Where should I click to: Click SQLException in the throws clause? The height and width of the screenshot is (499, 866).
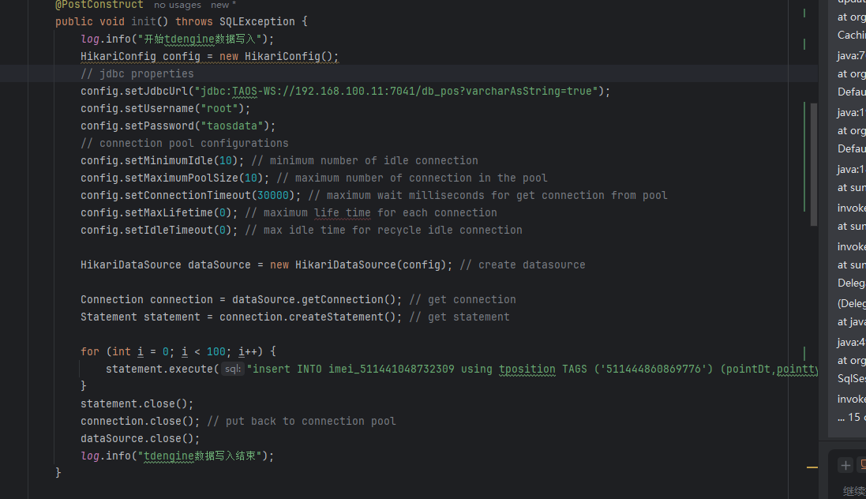click(257, 21)
